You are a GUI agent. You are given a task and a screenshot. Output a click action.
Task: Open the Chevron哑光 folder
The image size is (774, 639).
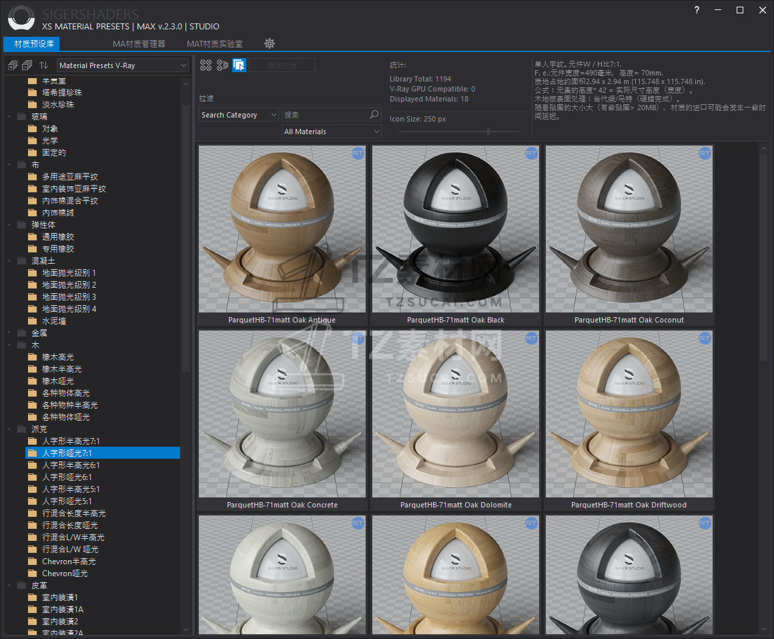tap(65, 574)
